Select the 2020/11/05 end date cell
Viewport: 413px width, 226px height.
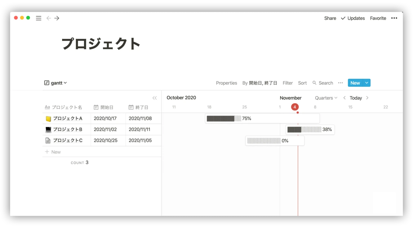click(143, 141)
